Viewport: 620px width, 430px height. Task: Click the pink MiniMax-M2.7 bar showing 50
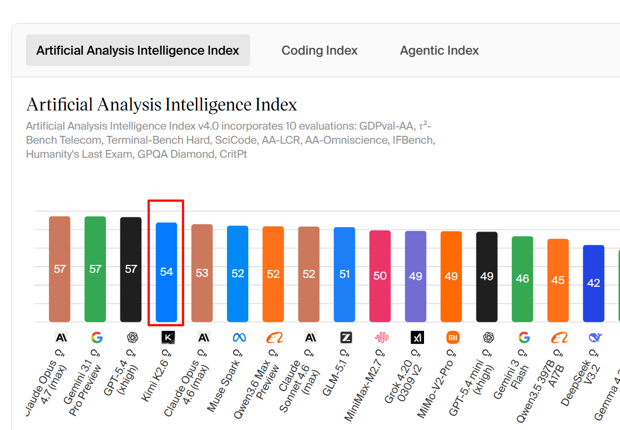click(x=380, y=276)
